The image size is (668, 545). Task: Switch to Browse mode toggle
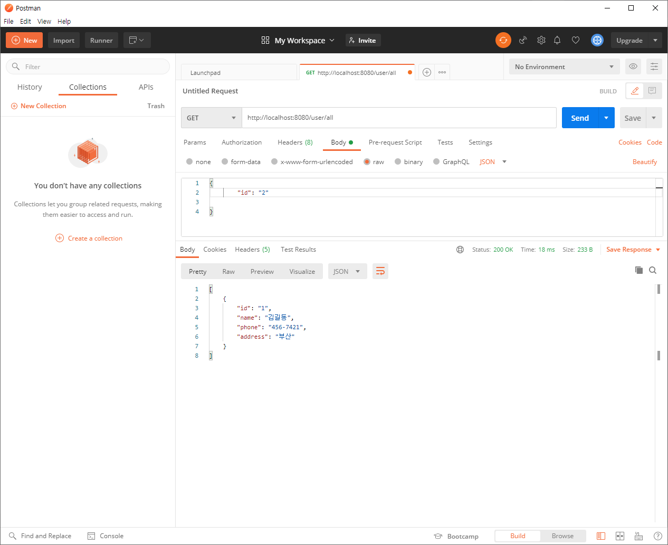pos(562,536)
